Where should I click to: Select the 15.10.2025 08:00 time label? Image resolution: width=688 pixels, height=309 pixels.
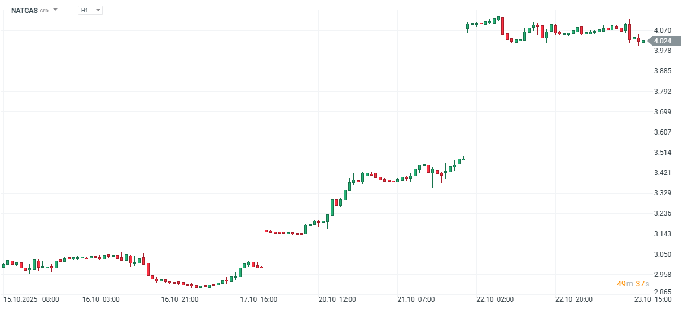[31, 299]
